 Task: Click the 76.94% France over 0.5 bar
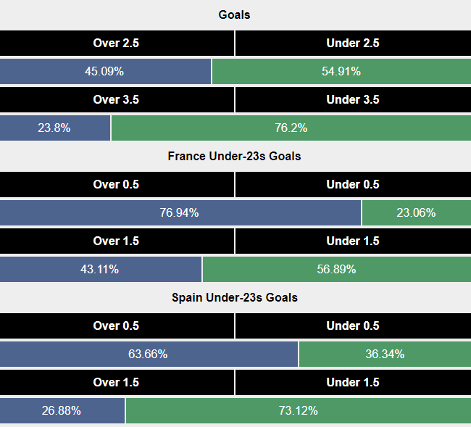pos(180,212)
